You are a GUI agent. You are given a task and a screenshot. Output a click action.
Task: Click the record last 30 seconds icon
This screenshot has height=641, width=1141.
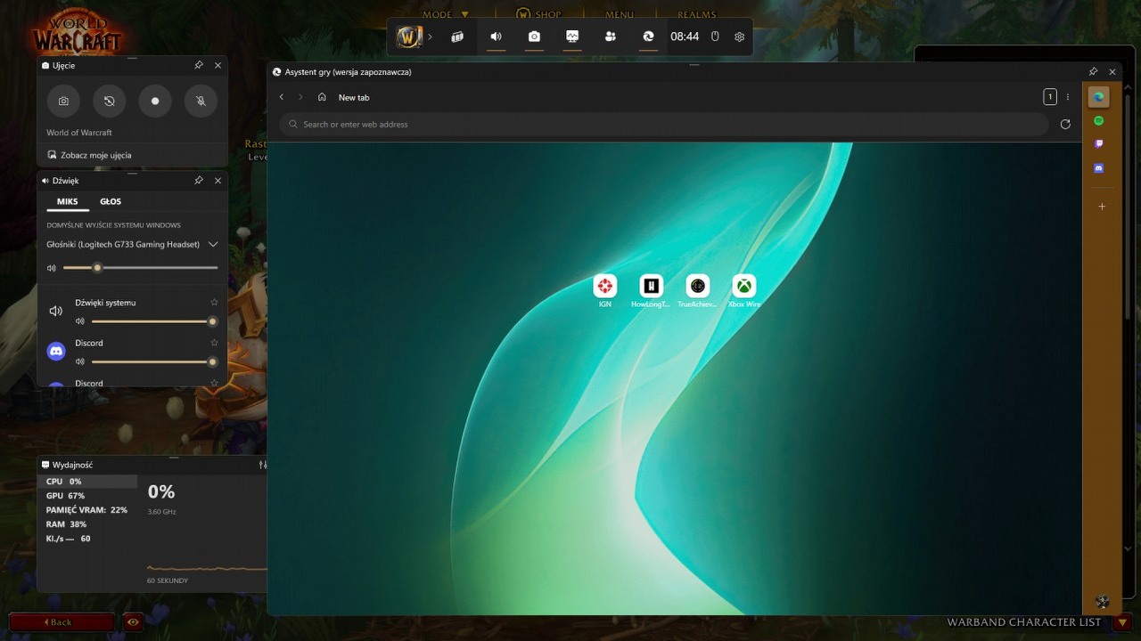[x=109, y=101]
